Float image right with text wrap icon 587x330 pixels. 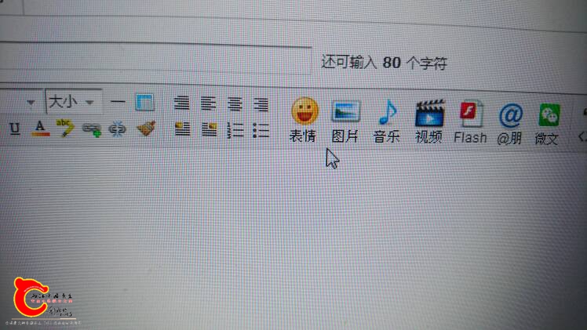coord(209,129)
